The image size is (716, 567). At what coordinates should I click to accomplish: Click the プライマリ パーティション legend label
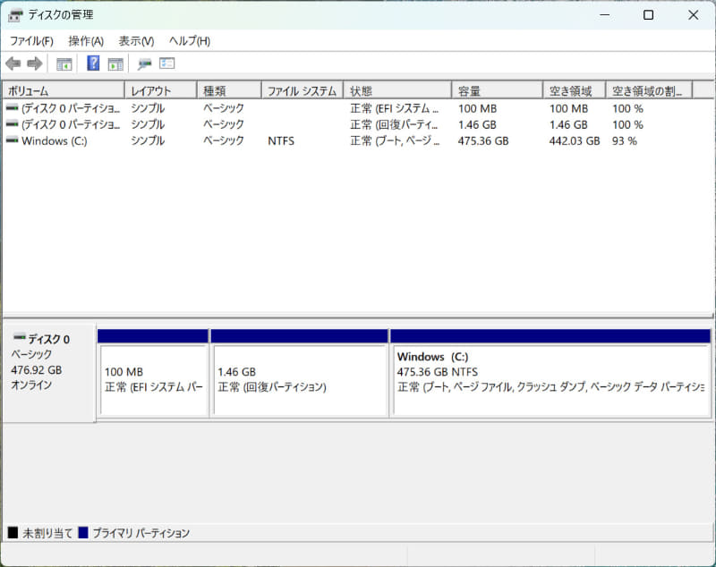coord(141,533)
